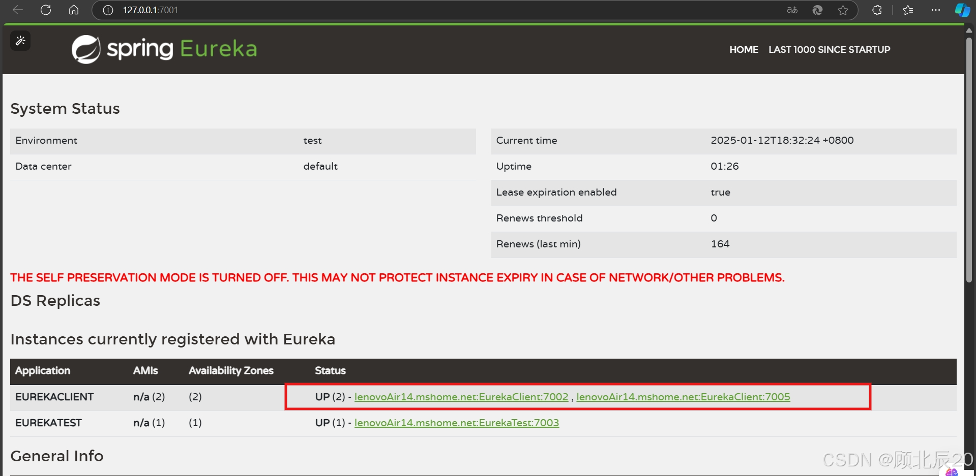View site information icon in address bar
The image size is (976, 476).
click(108, 10)
